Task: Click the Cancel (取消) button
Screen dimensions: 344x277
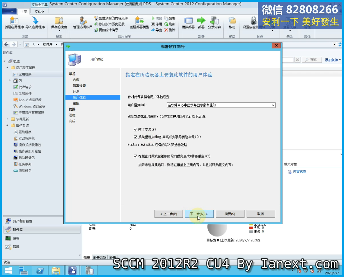Action: tap(261, 214)
